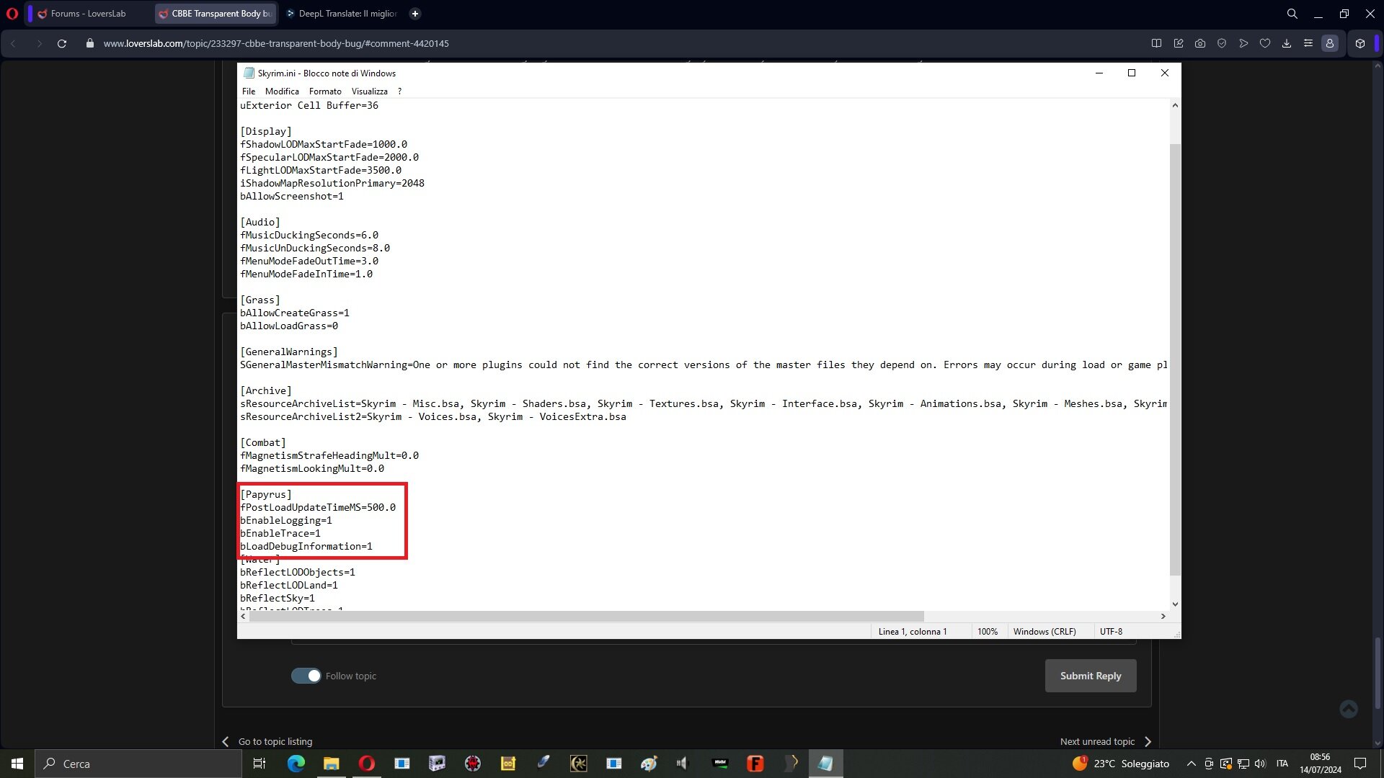Viewport: 1384px width, 778px height.
Task: Click Notepad's horizontal scroll left arrow
Action: (244, 616)
